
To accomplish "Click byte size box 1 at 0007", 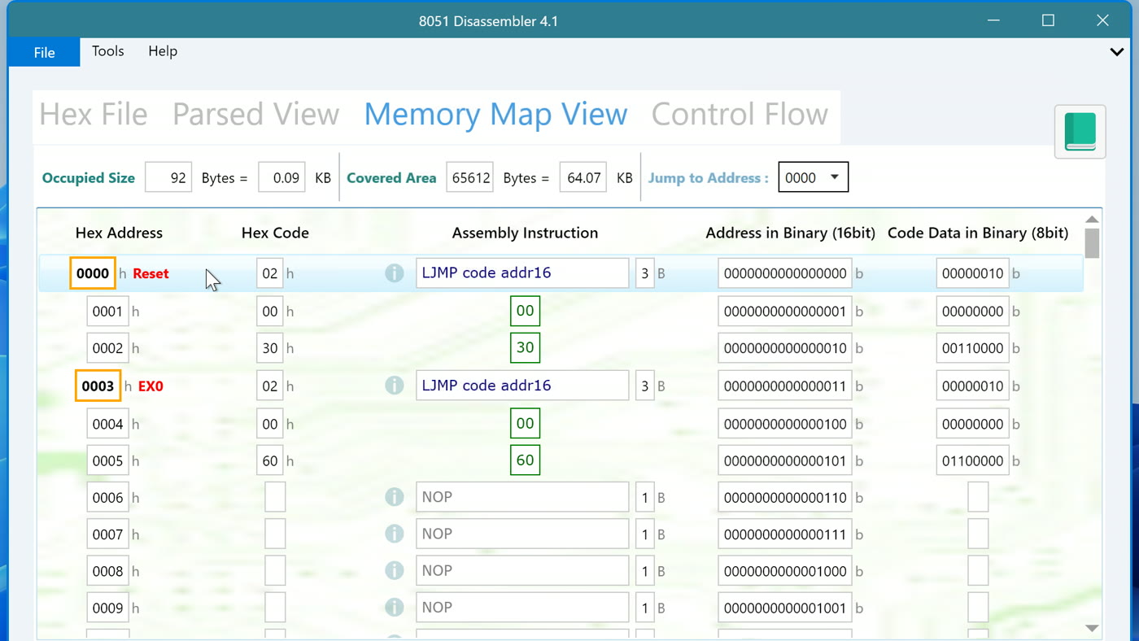I will tap(645, 534).
